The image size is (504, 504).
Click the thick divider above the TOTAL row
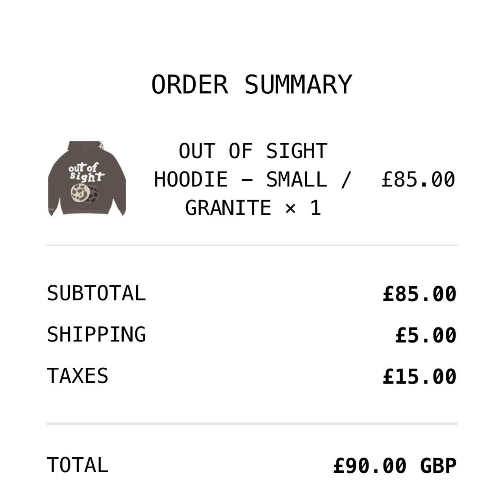click(252, 424)
